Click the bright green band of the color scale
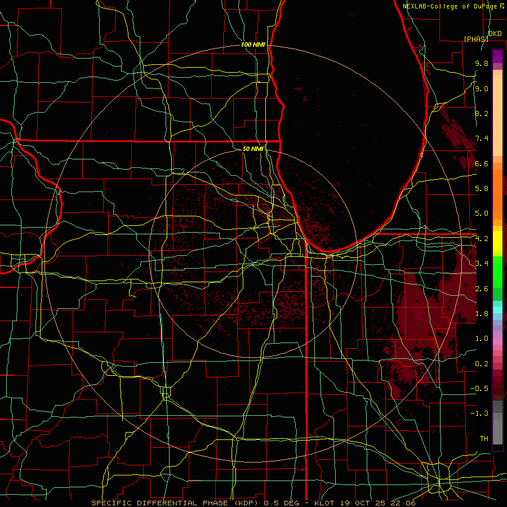Viewport: 507px width, 507px height. 497,272
